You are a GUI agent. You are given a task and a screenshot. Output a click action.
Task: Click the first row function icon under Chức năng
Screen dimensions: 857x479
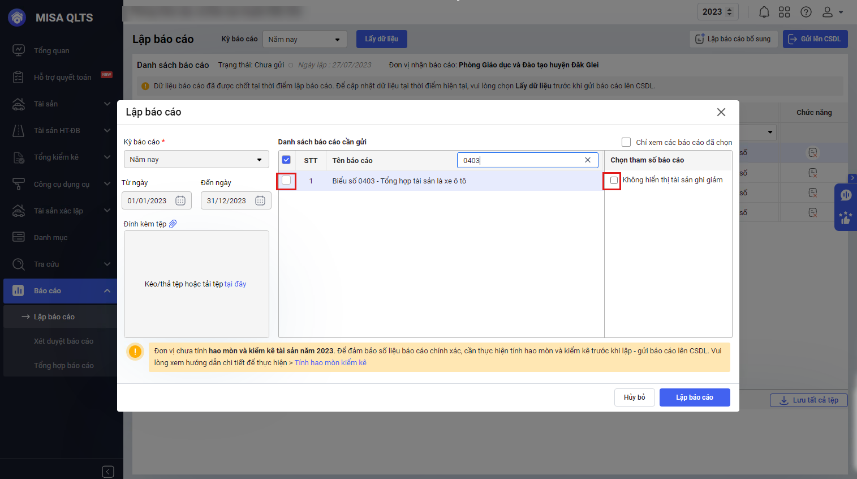(x=813, y=152)
